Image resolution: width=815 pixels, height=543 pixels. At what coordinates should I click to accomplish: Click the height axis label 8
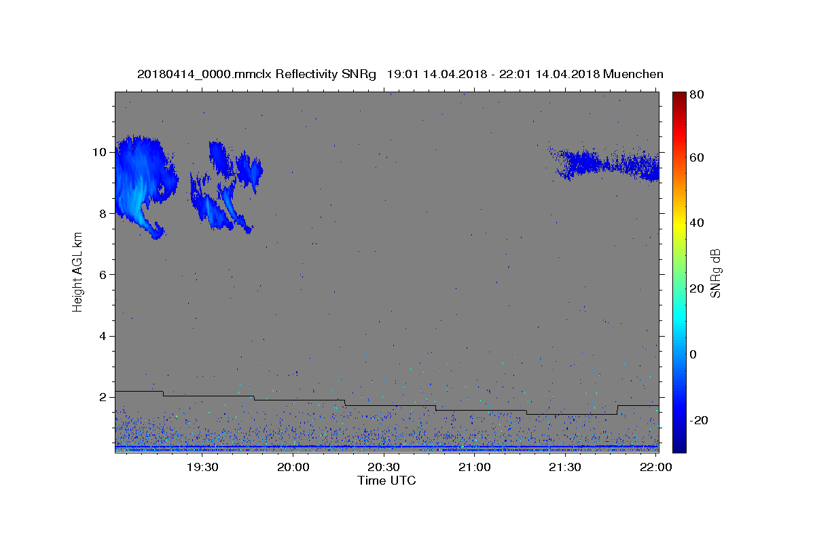coord(103,213)
